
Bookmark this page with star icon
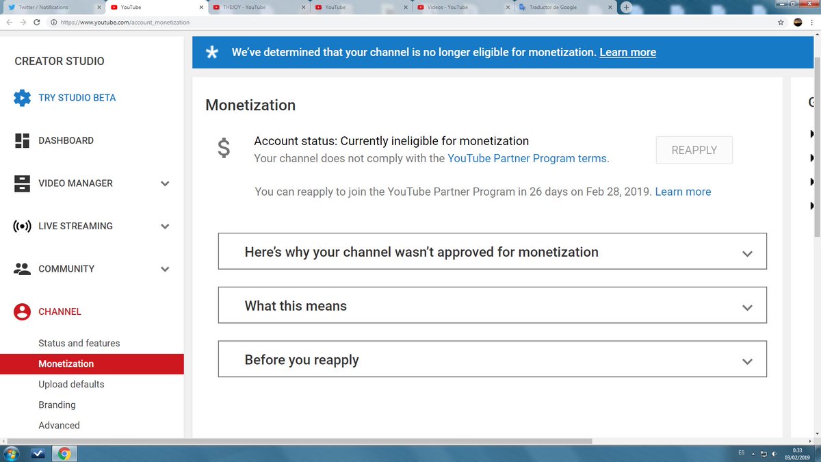coord(781,22)
